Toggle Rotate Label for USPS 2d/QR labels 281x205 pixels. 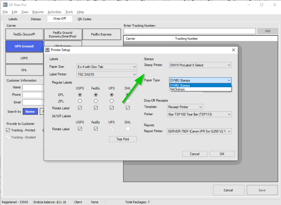[80, 129]
